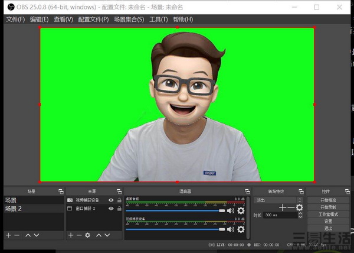Screen dimensions: 354x253
Task: Click the 时长 300 ms input field
Action: 280,215
